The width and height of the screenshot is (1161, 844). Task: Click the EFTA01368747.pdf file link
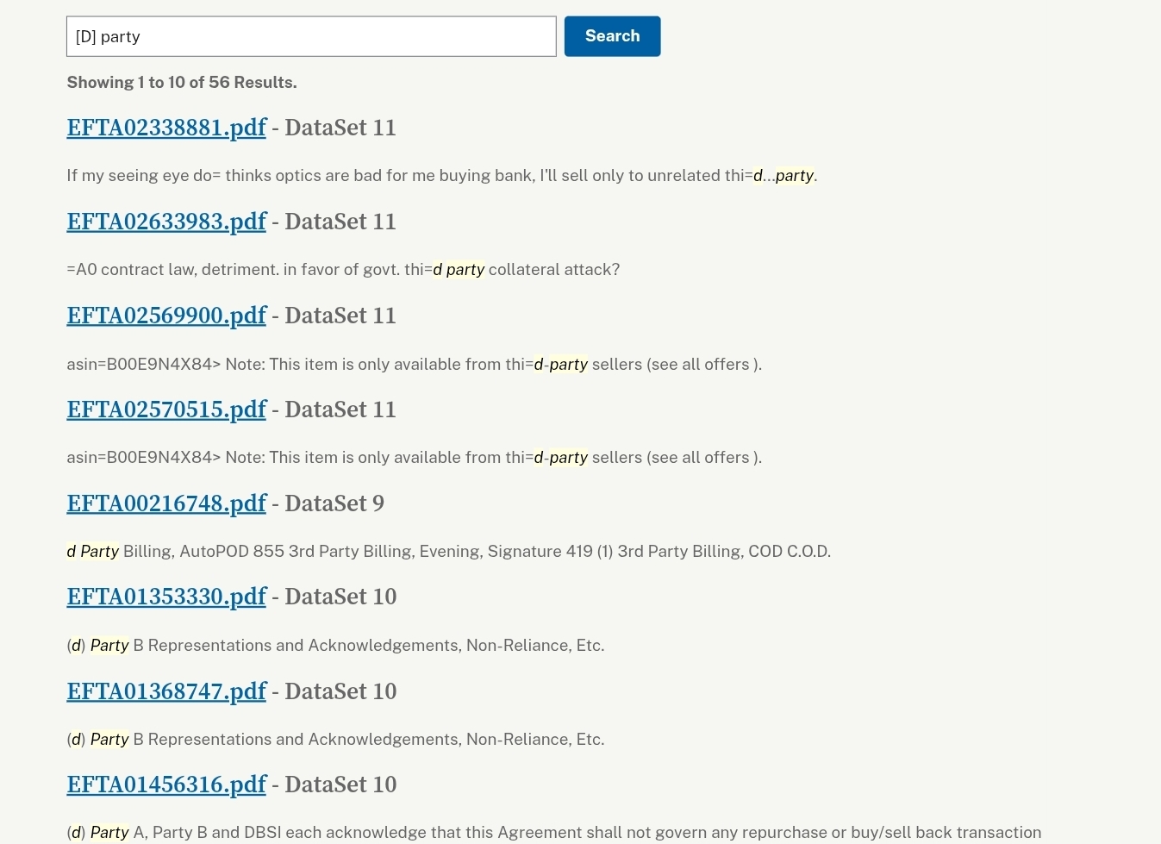click(166, 691)
